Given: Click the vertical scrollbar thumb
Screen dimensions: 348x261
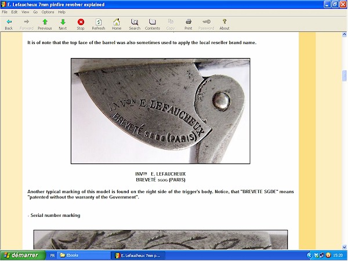Looking at the screenshot, I should 344,75.
